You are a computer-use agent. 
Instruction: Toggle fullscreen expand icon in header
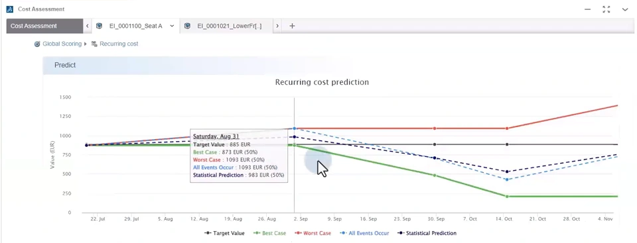tap(606, 9)
